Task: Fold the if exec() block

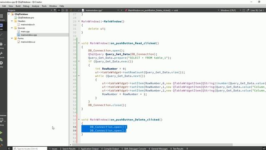Action: coord(79,61)
